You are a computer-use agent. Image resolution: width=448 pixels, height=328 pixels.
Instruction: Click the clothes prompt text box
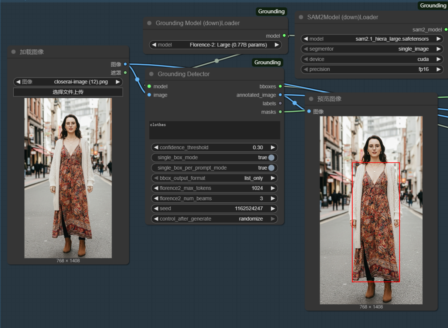214,130
